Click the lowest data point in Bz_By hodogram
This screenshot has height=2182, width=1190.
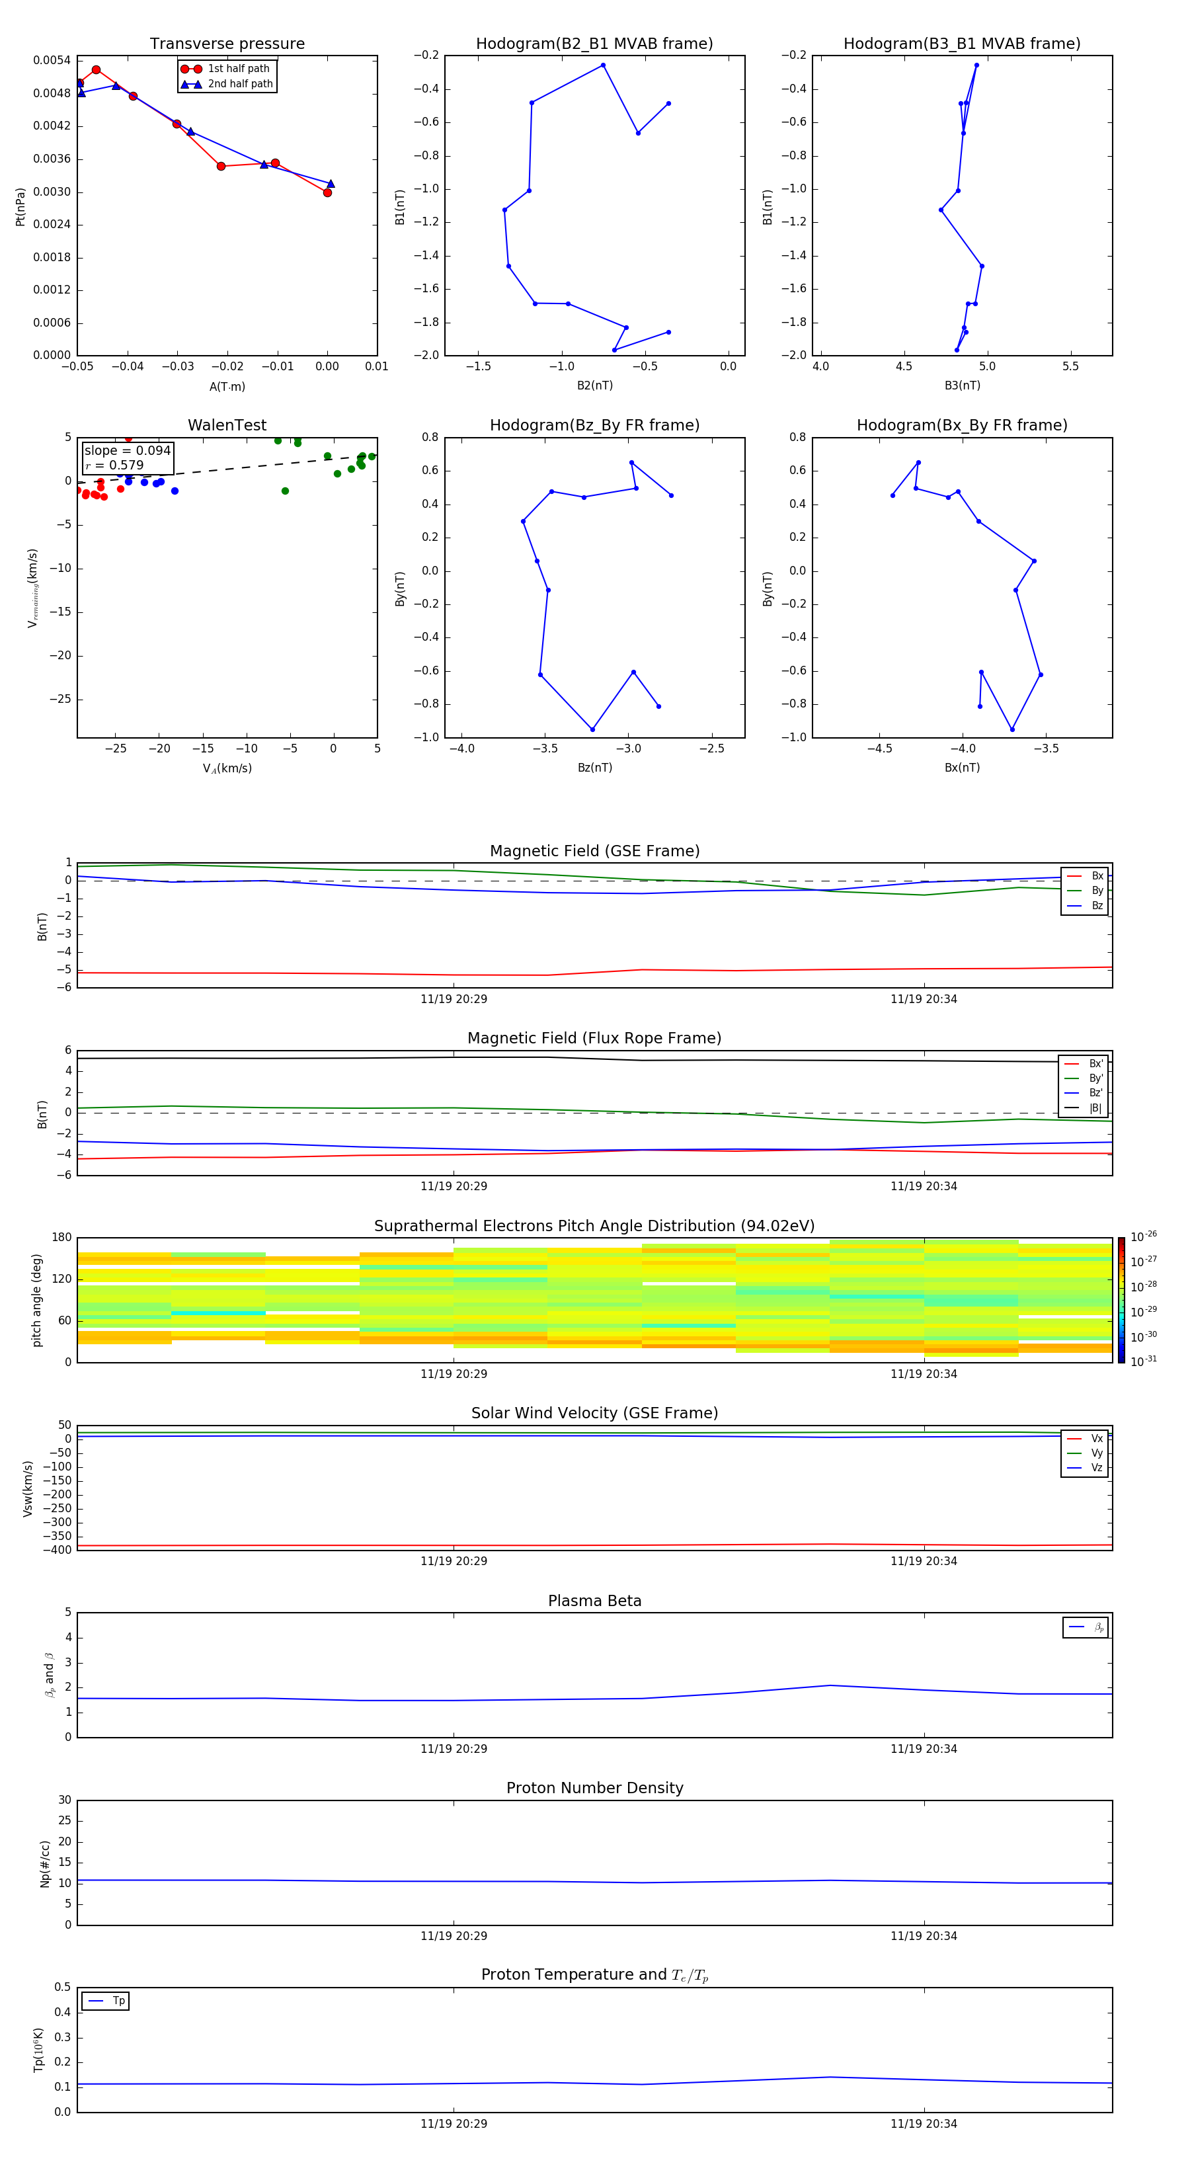pyautogui.click(x=592, y=729)
